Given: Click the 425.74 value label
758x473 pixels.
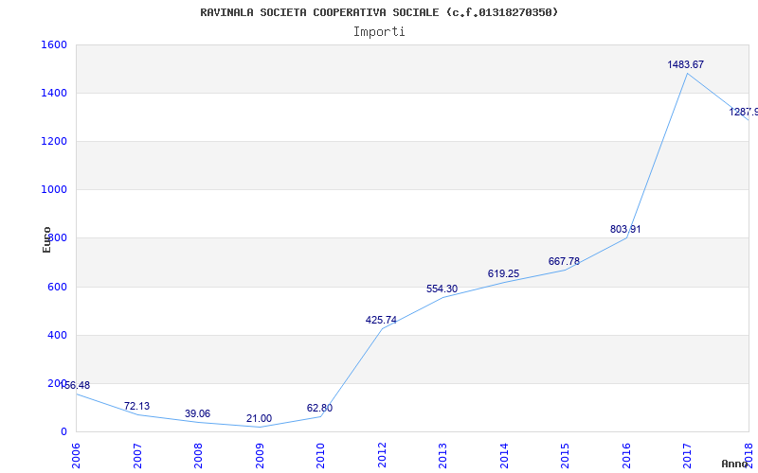Looking at the screenshot, I should pos(381,320).
